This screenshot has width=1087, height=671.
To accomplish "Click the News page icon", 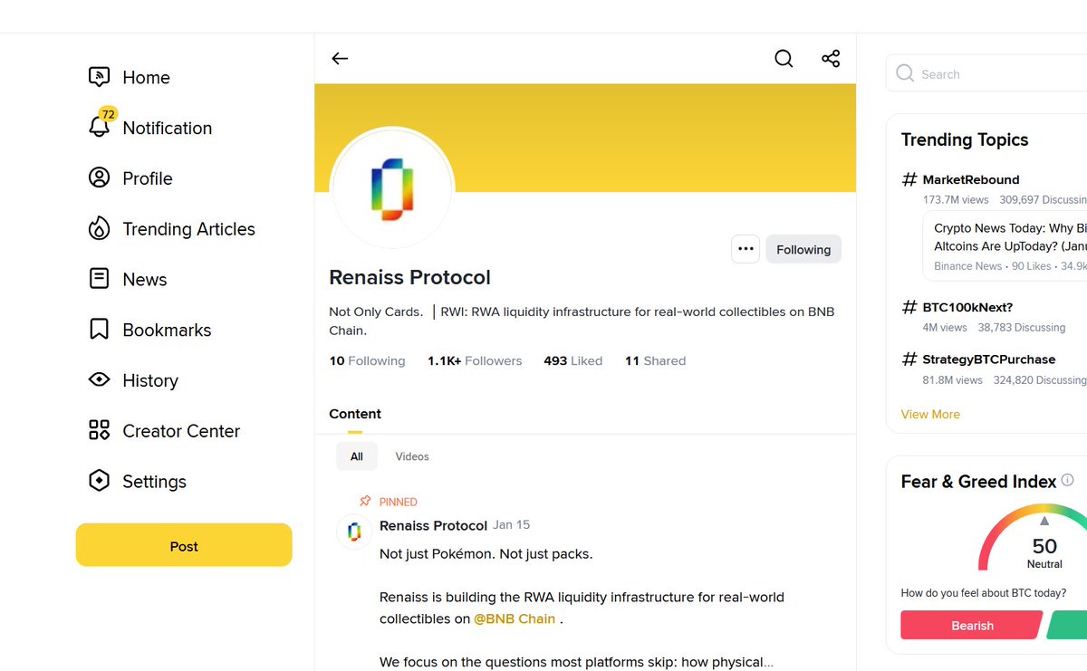I will pos(99,279).
